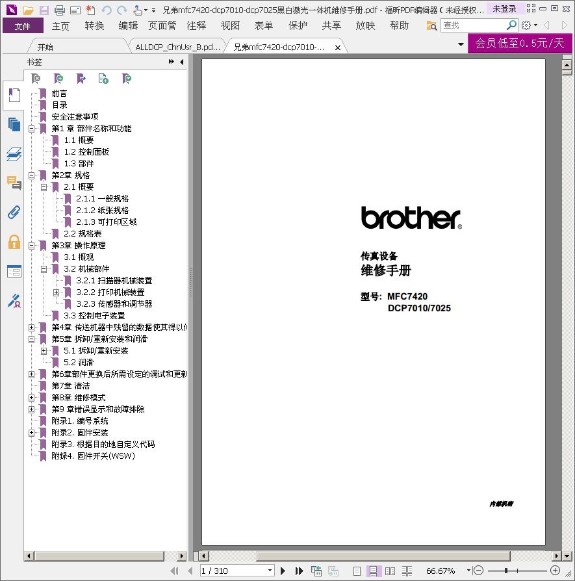Screen dimensions: 575x581
Task: Open the 安全注意事项 bookmark
Action: tap(75, 117)
